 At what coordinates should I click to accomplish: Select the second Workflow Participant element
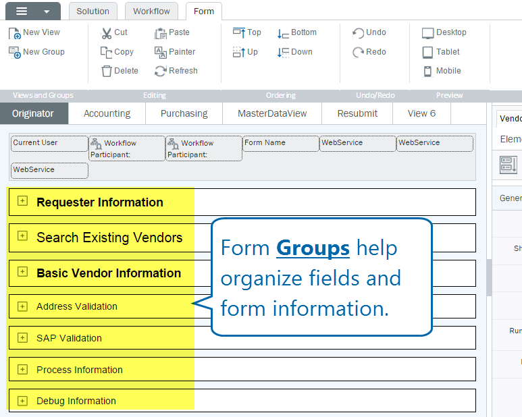click(x=204, y=148)
